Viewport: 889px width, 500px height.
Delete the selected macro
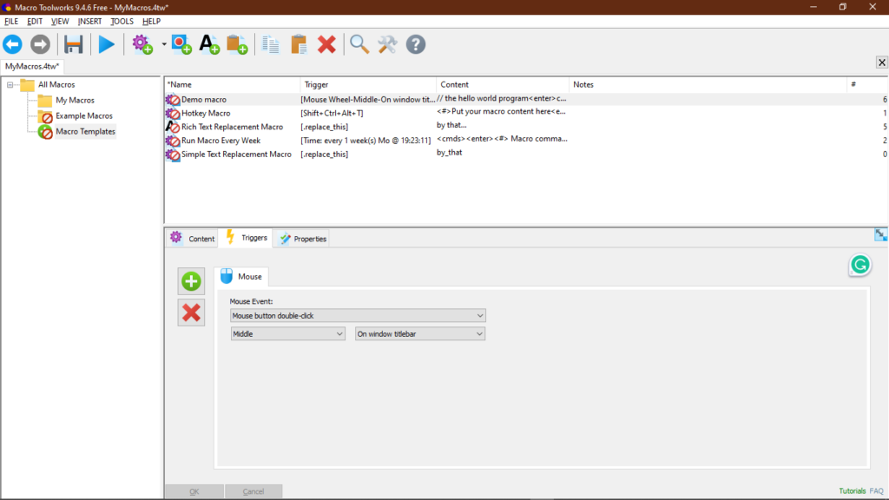(x=327, y=44)
